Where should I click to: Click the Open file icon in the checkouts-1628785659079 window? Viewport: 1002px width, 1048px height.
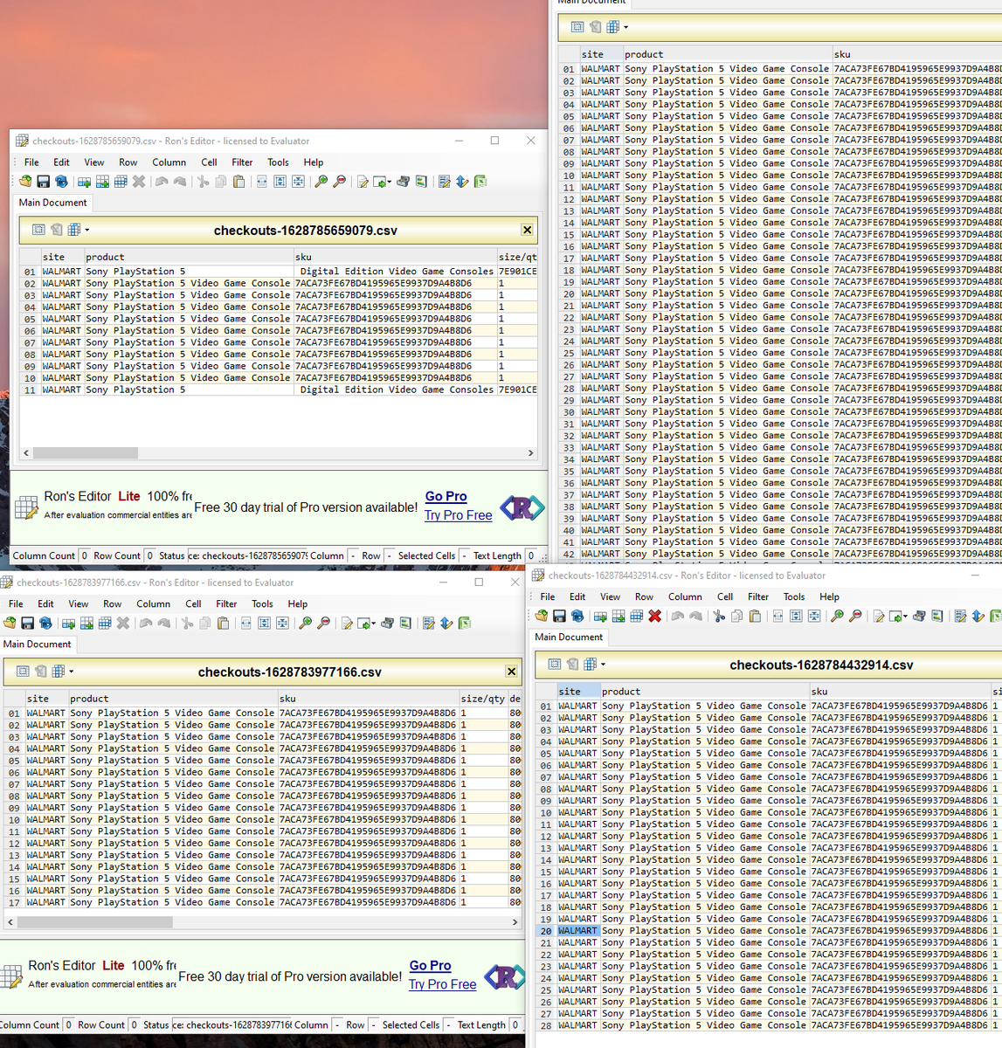[x=25, y=182]
